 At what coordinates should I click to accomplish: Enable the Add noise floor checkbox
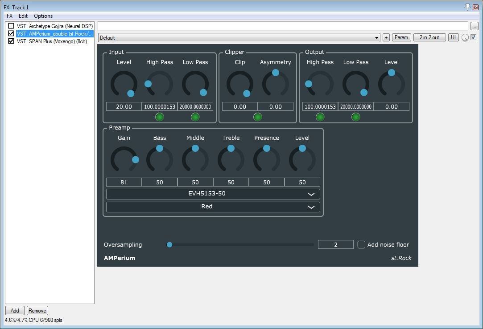click(x=361, y=244)
